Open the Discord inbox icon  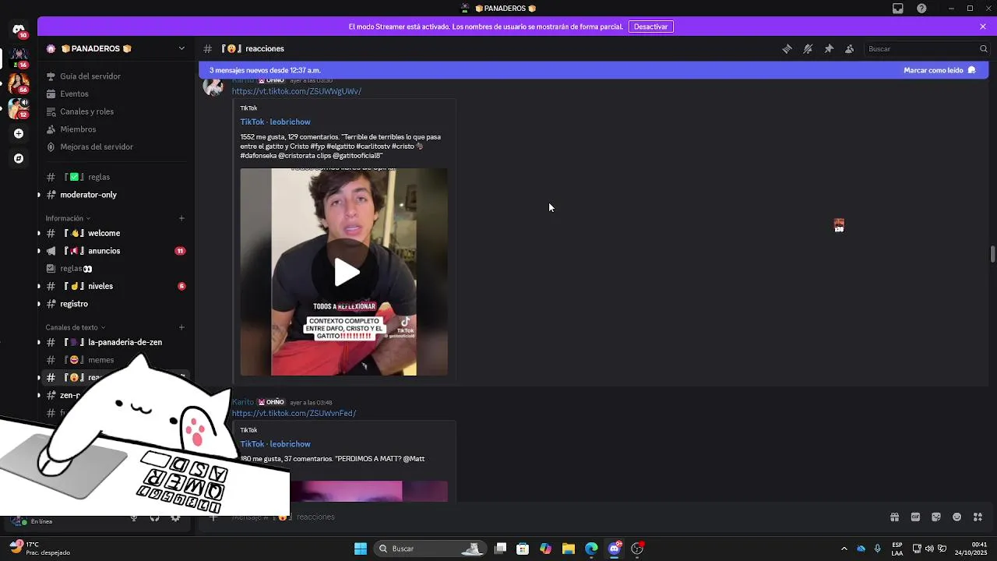pos(898,9)
